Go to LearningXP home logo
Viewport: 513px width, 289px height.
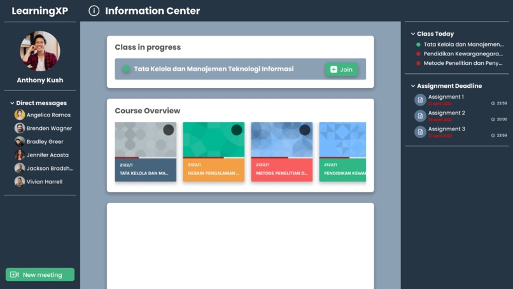tap(40, 11)
